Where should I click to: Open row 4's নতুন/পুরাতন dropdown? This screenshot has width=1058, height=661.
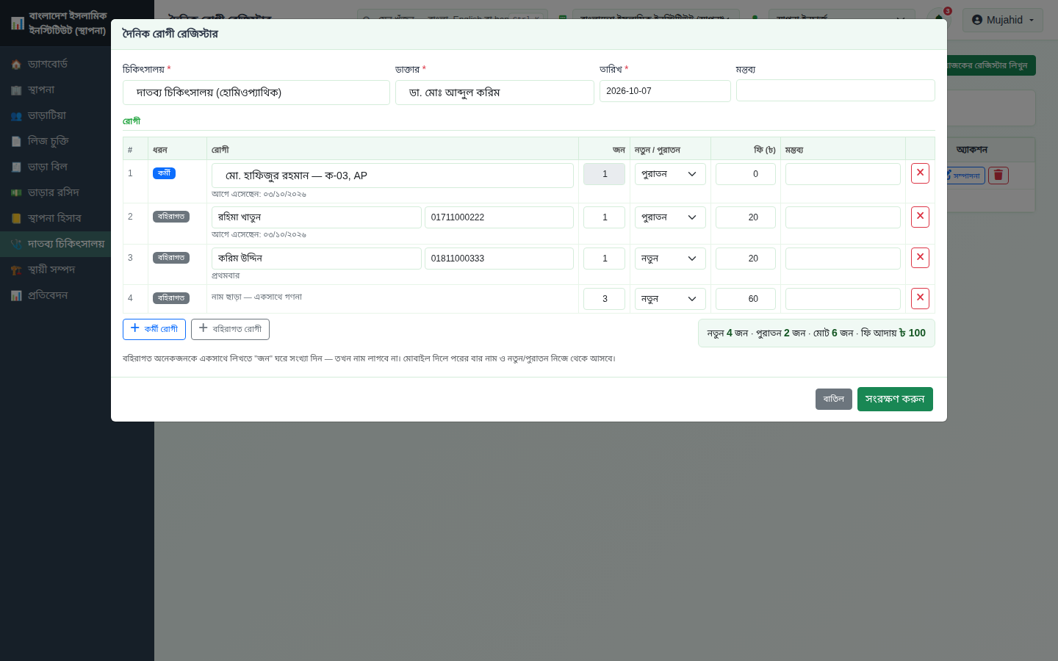[670, 299]
